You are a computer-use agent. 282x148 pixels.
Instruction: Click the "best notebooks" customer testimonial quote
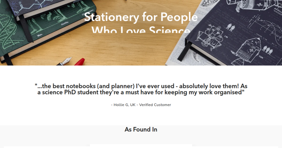tap(141, 89)
